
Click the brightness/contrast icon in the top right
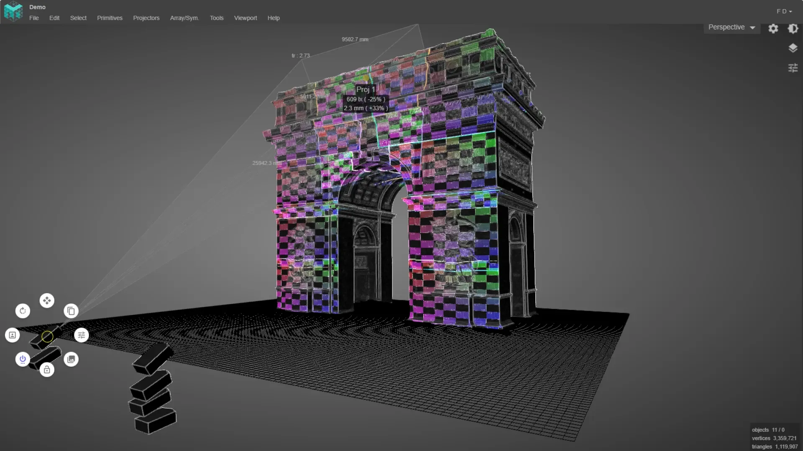[793, 28]
